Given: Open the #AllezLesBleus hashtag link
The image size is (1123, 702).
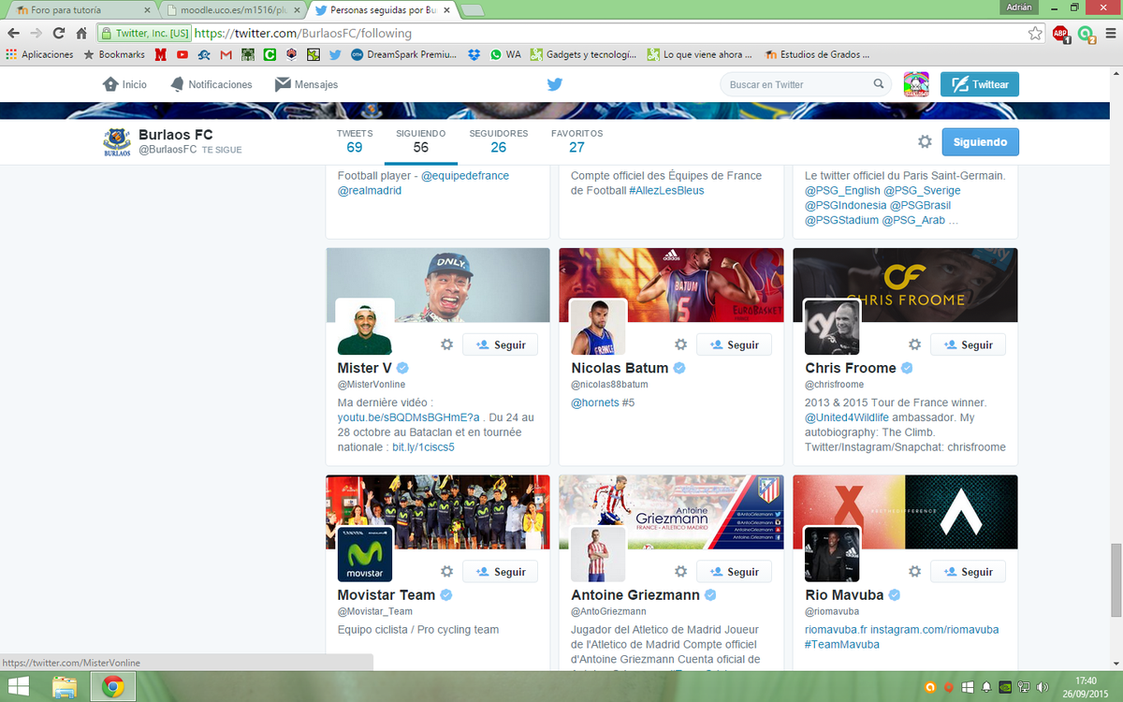Looking at the screenshot, I should coord(666,190).
